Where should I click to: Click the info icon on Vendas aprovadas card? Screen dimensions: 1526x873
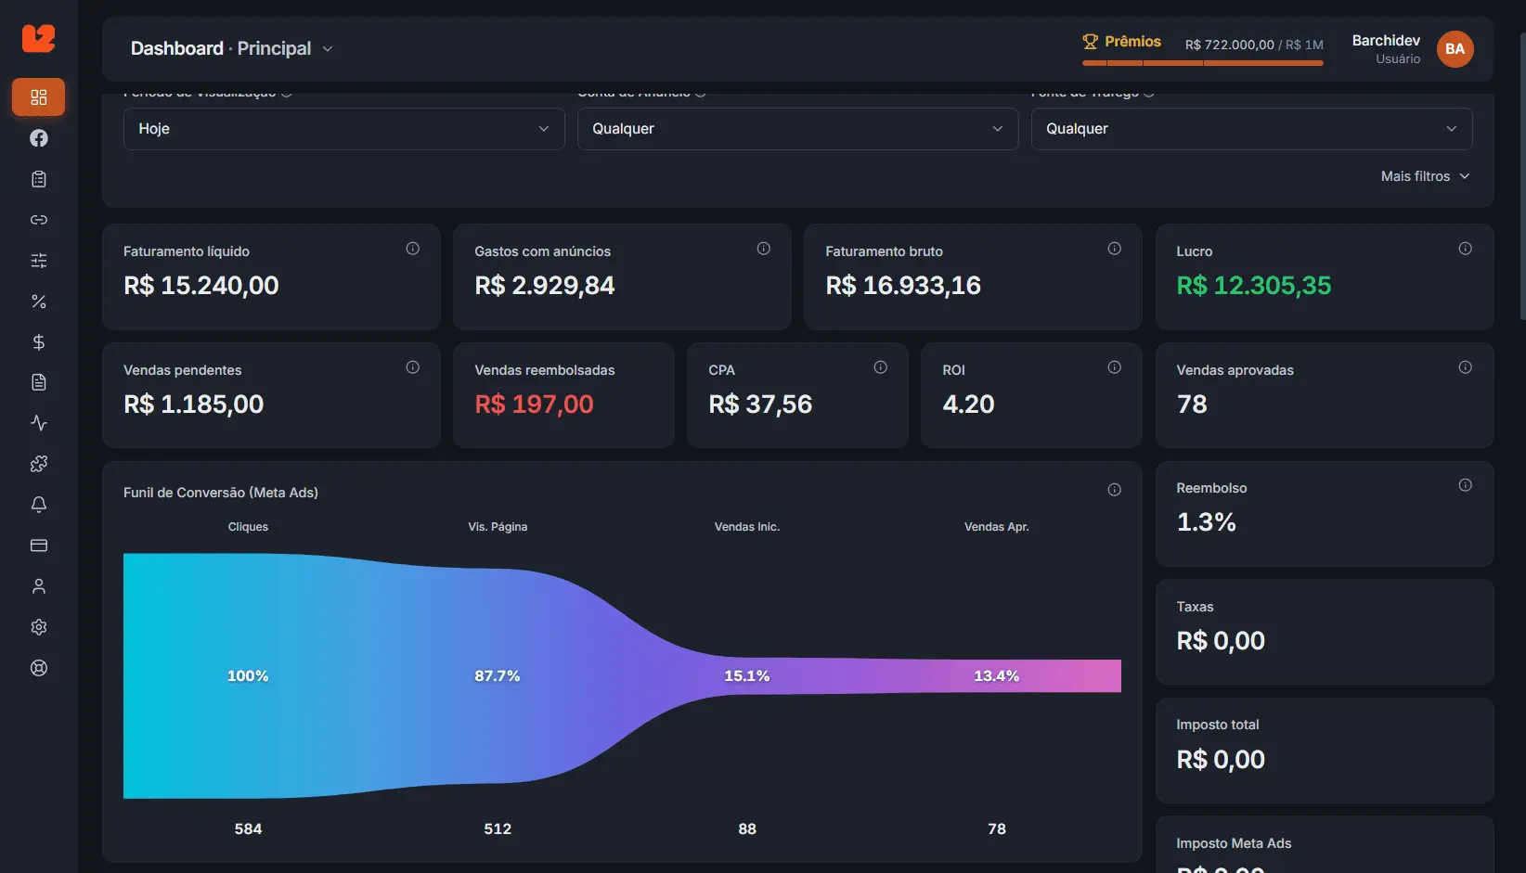1465,367
